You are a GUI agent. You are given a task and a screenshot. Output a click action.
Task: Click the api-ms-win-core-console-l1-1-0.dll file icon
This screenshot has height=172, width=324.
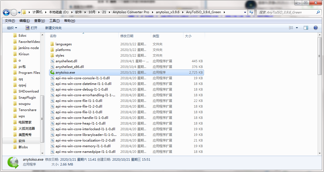tap(52, 78)
